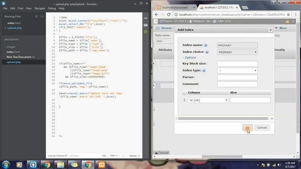Click the Key block size input field
Image resolution: width=301 pixels, height=169 pixels.
[x=237, y=64]
